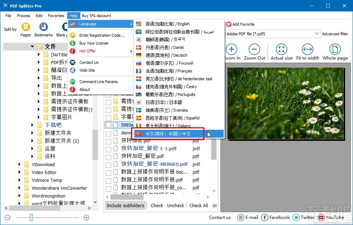Click the Korean flag icon
The image size is (353, 225).
tap(139, 40)
